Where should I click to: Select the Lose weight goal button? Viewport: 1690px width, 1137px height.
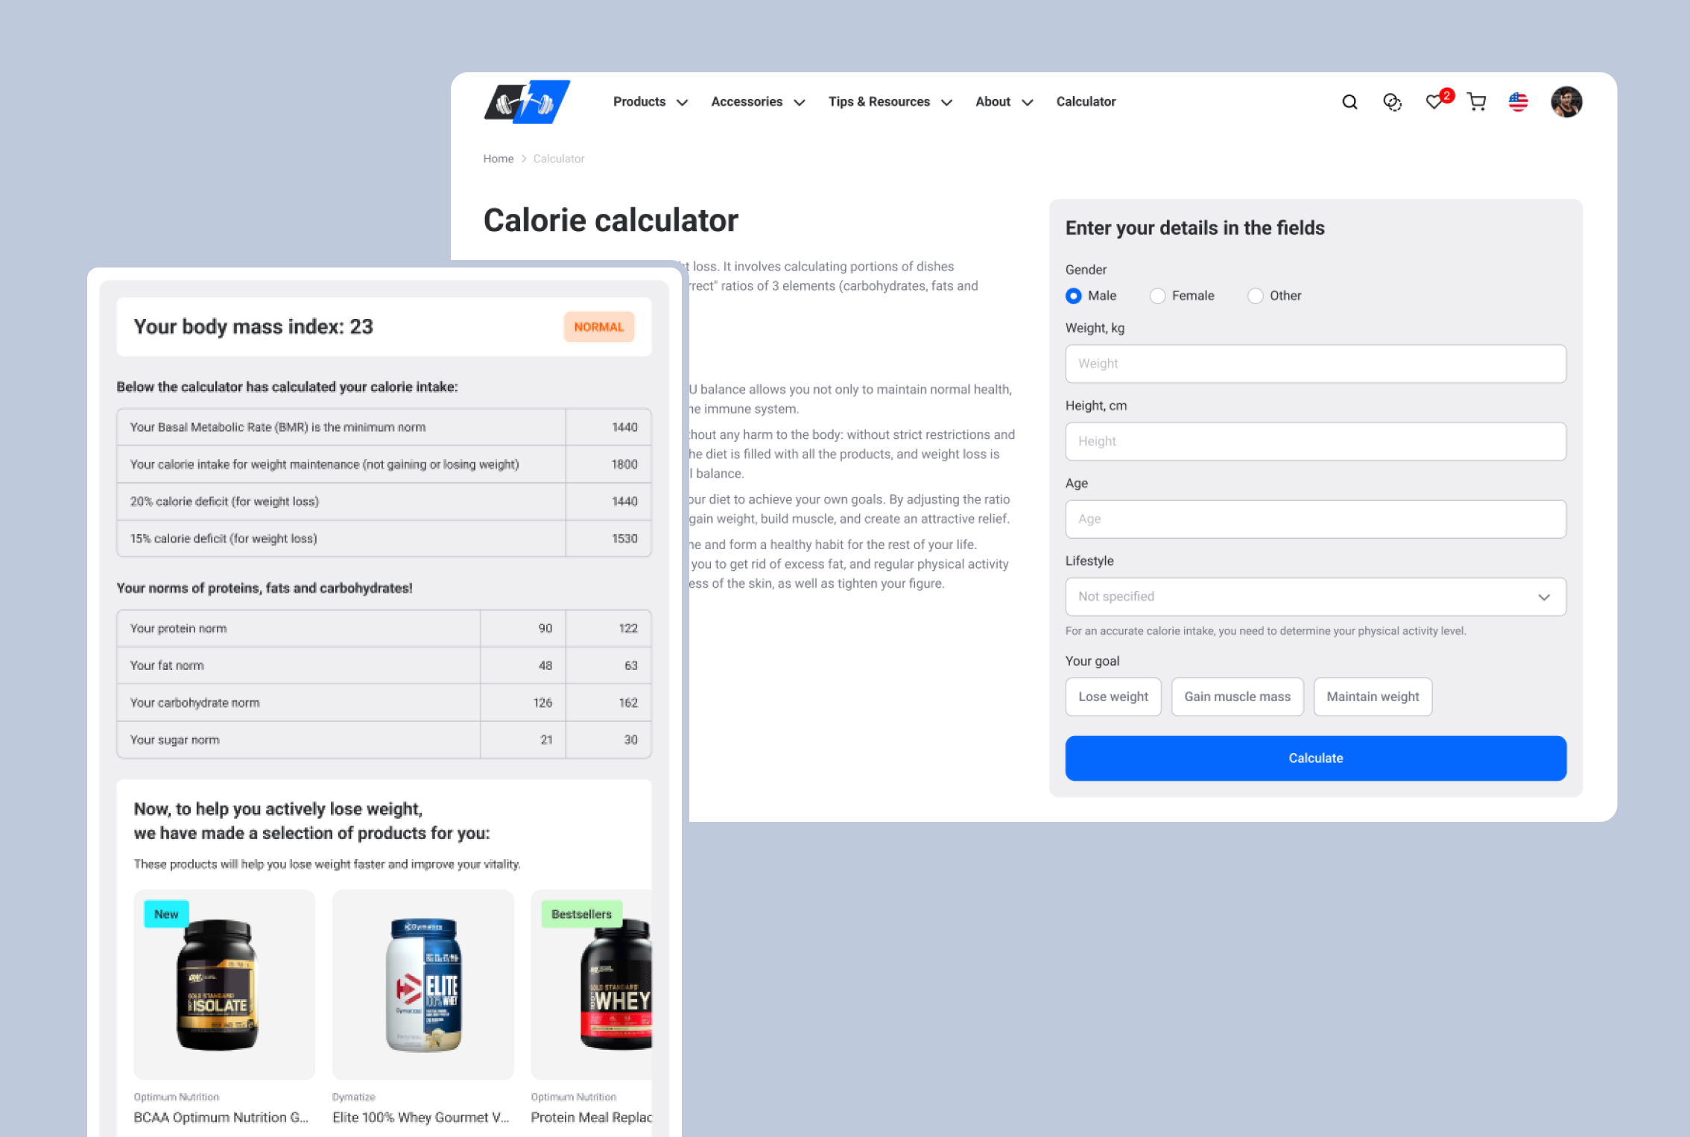point(1113,695)
